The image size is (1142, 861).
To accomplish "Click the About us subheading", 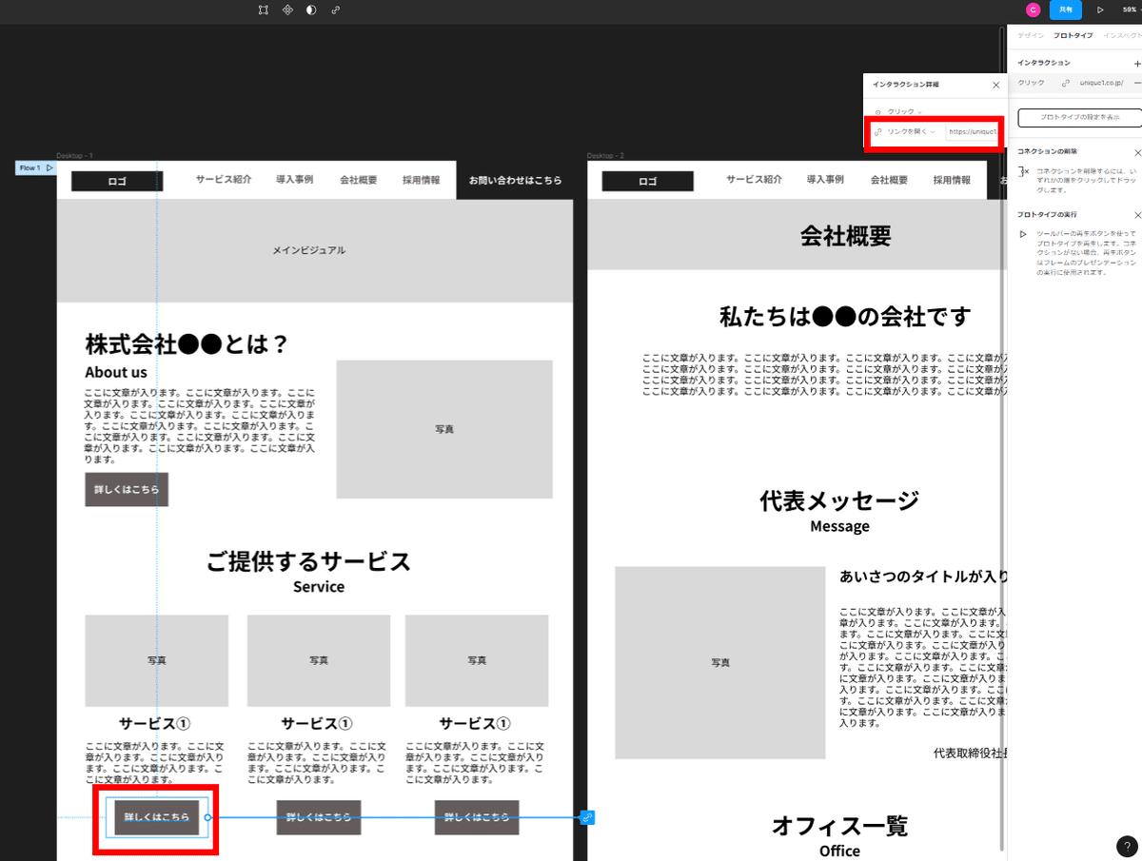I will click(x=116, y=372).
